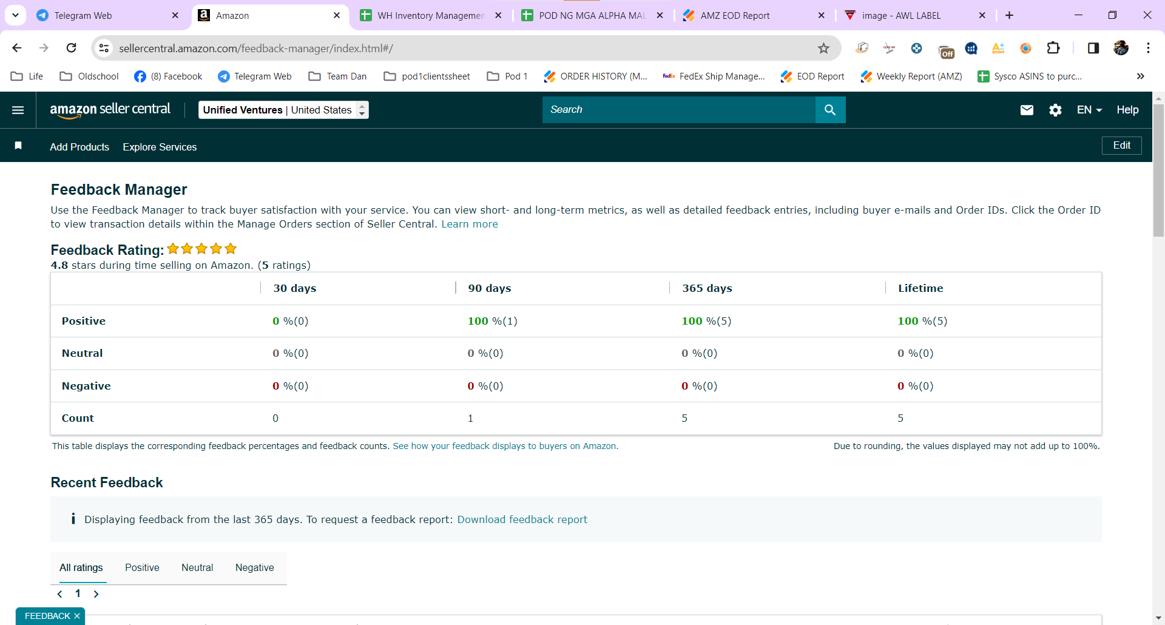The height and width of the screenshot is (625, 1165).
Task: Go back with the browser back arrow
Action: tap(17, 48)
